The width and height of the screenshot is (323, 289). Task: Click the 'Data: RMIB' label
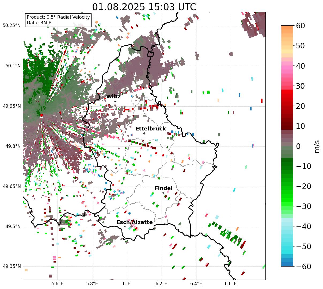(39, 23)
